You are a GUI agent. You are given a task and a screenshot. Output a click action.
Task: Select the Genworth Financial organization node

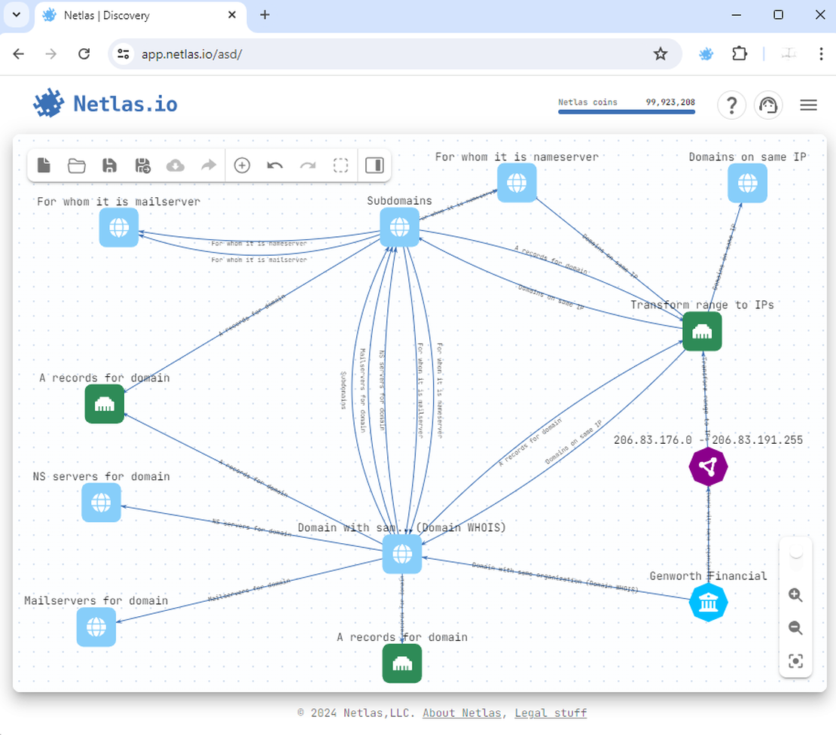(708, 602)
